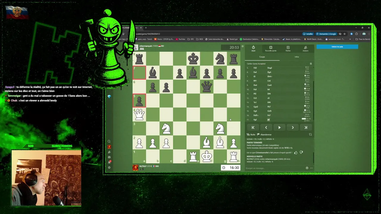
Task: Open the NukaCrypt bookmark
Action: coord(232,39)
